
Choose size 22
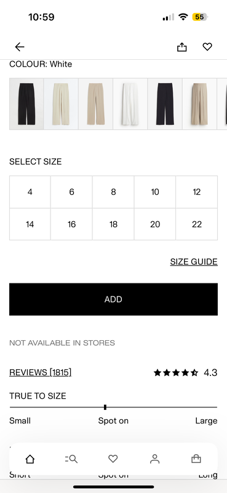tap(197, 224)
